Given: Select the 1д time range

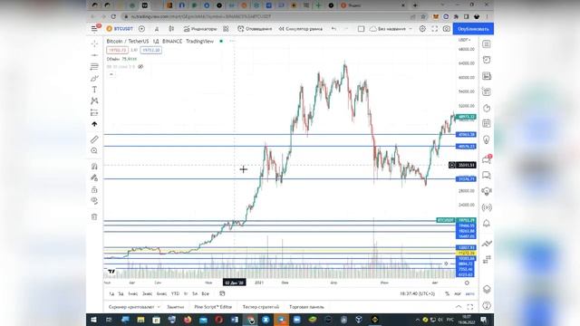Looking at the screenshot, I should click(x=111, y=293).
